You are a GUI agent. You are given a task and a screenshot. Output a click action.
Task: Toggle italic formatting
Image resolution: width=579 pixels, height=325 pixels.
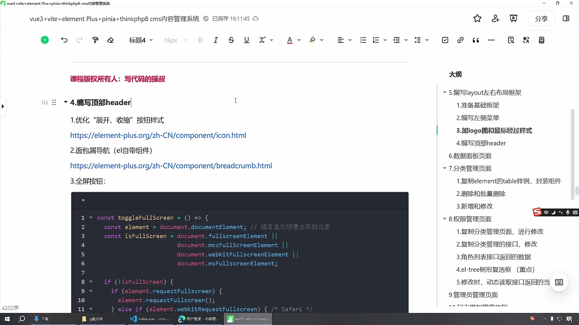[216, 40]
